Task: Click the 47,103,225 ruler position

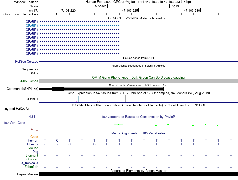Action: point(130,10)
